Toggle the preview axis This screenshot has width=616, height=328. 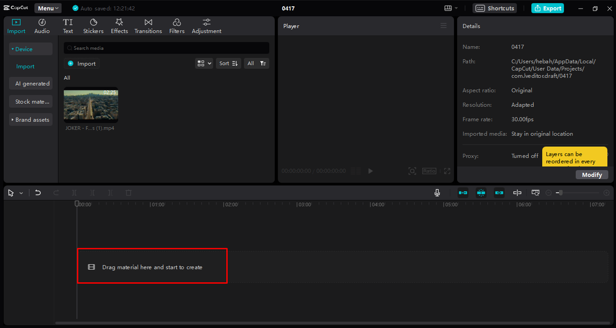pos(517,193)
